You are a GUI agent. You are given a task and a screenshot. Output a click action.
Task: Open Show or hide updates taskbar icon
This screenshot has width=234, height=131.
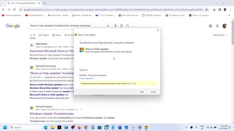click(146, 127)
